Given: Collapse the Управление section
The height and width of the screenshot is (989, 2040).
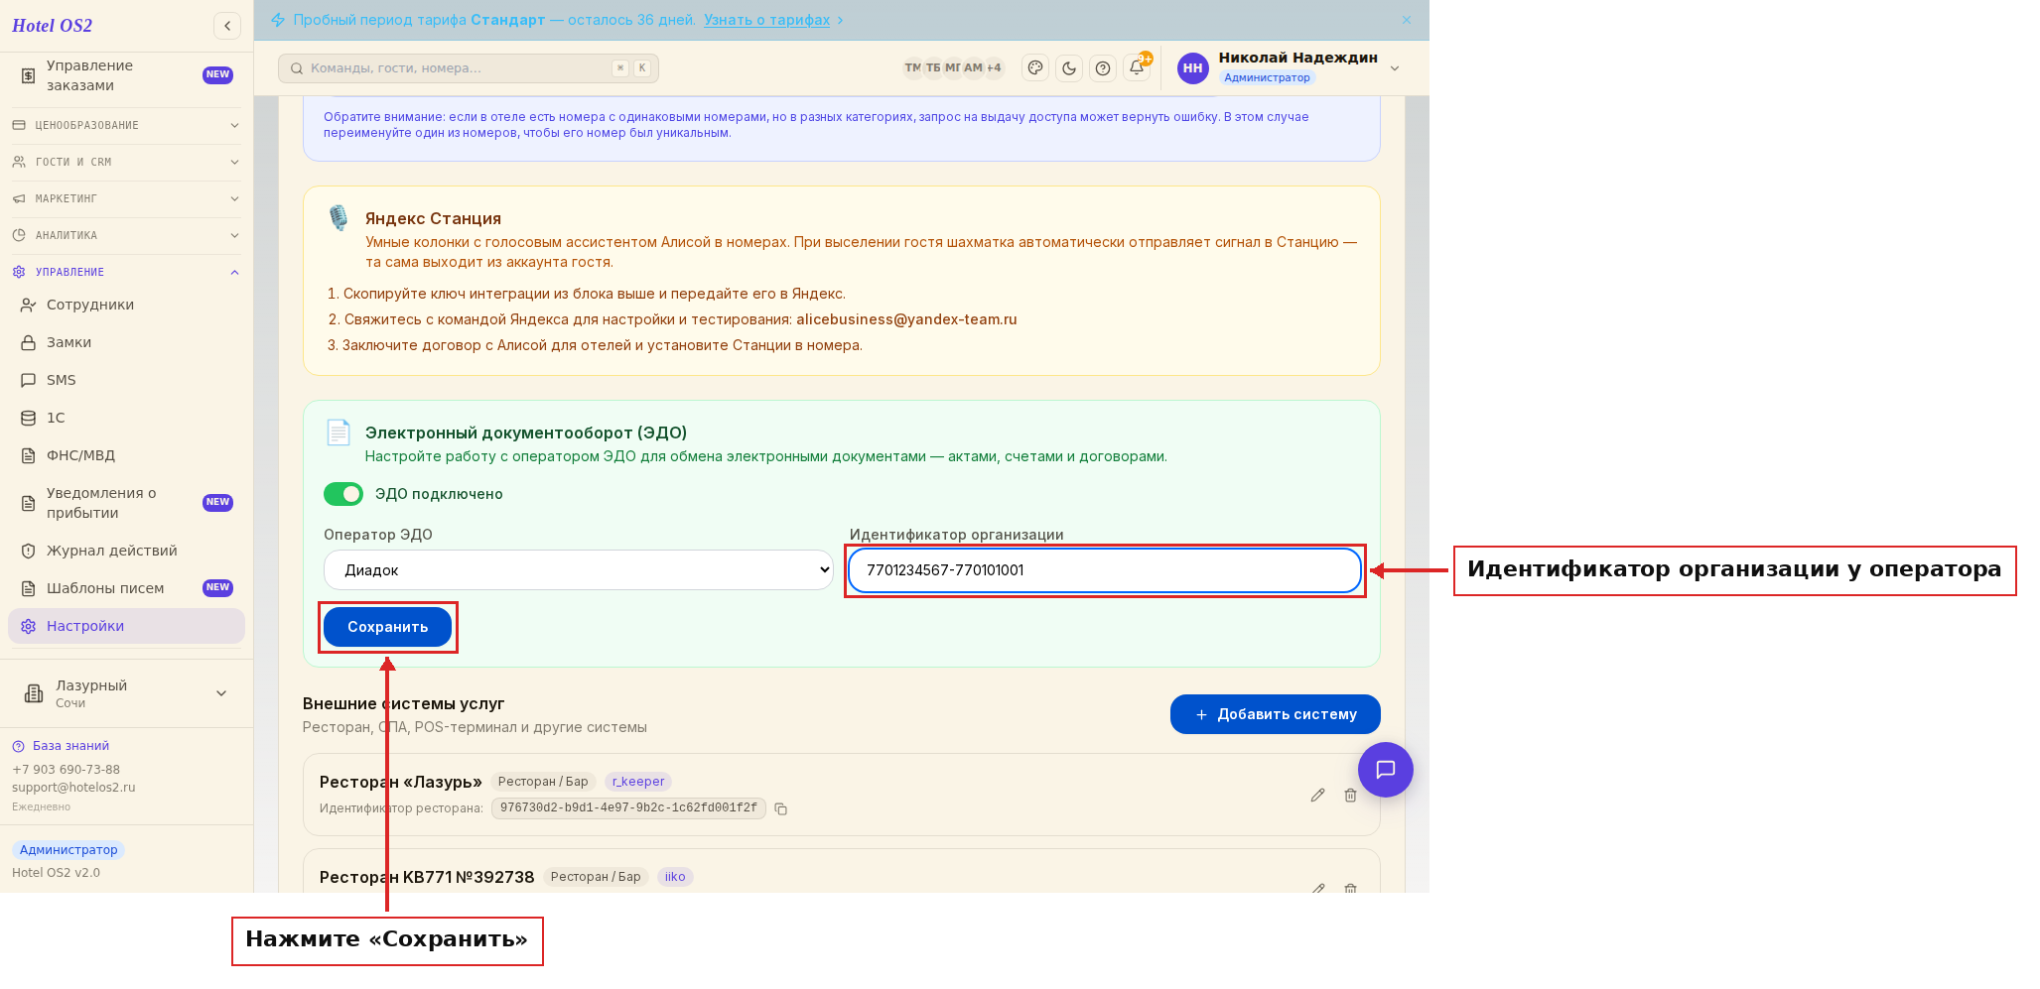Looking at the screenshot, I should tap(126, 272).
